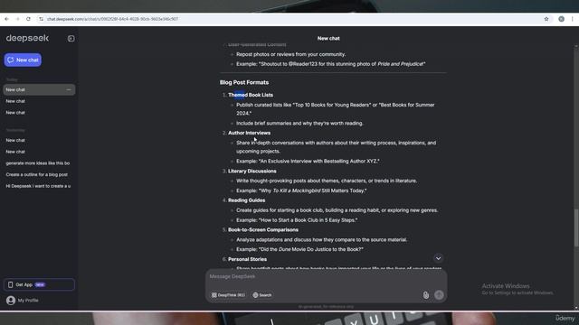
Task: Click the Get App button
Action: coord(39,284)
